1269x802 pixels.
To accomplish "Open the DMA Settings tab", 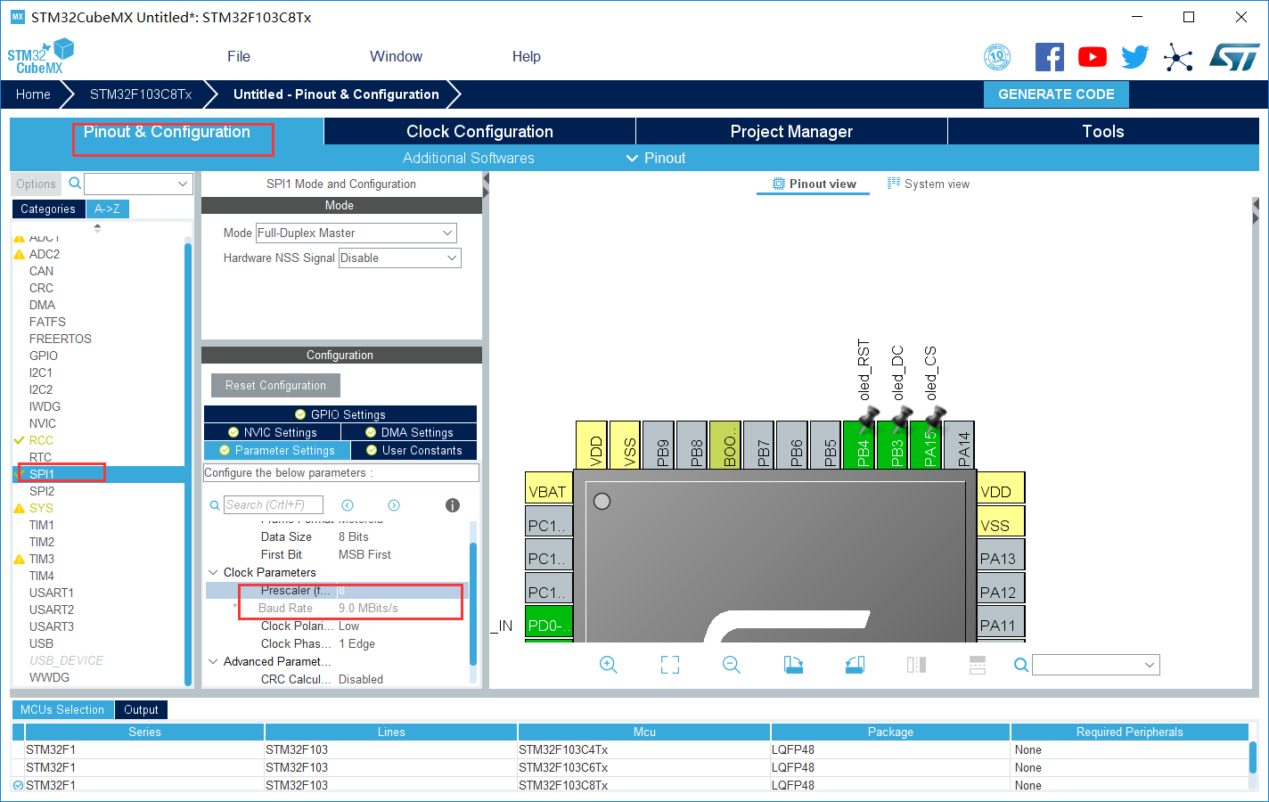I will coord(409,432).
